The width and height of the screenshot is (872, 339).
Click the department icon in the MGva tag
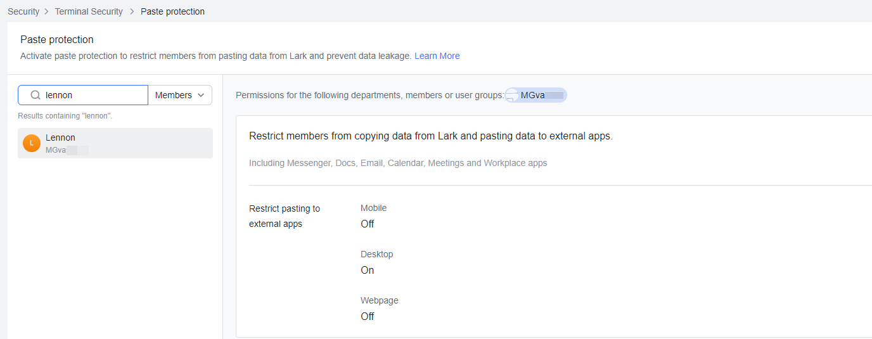click(511, 95)
